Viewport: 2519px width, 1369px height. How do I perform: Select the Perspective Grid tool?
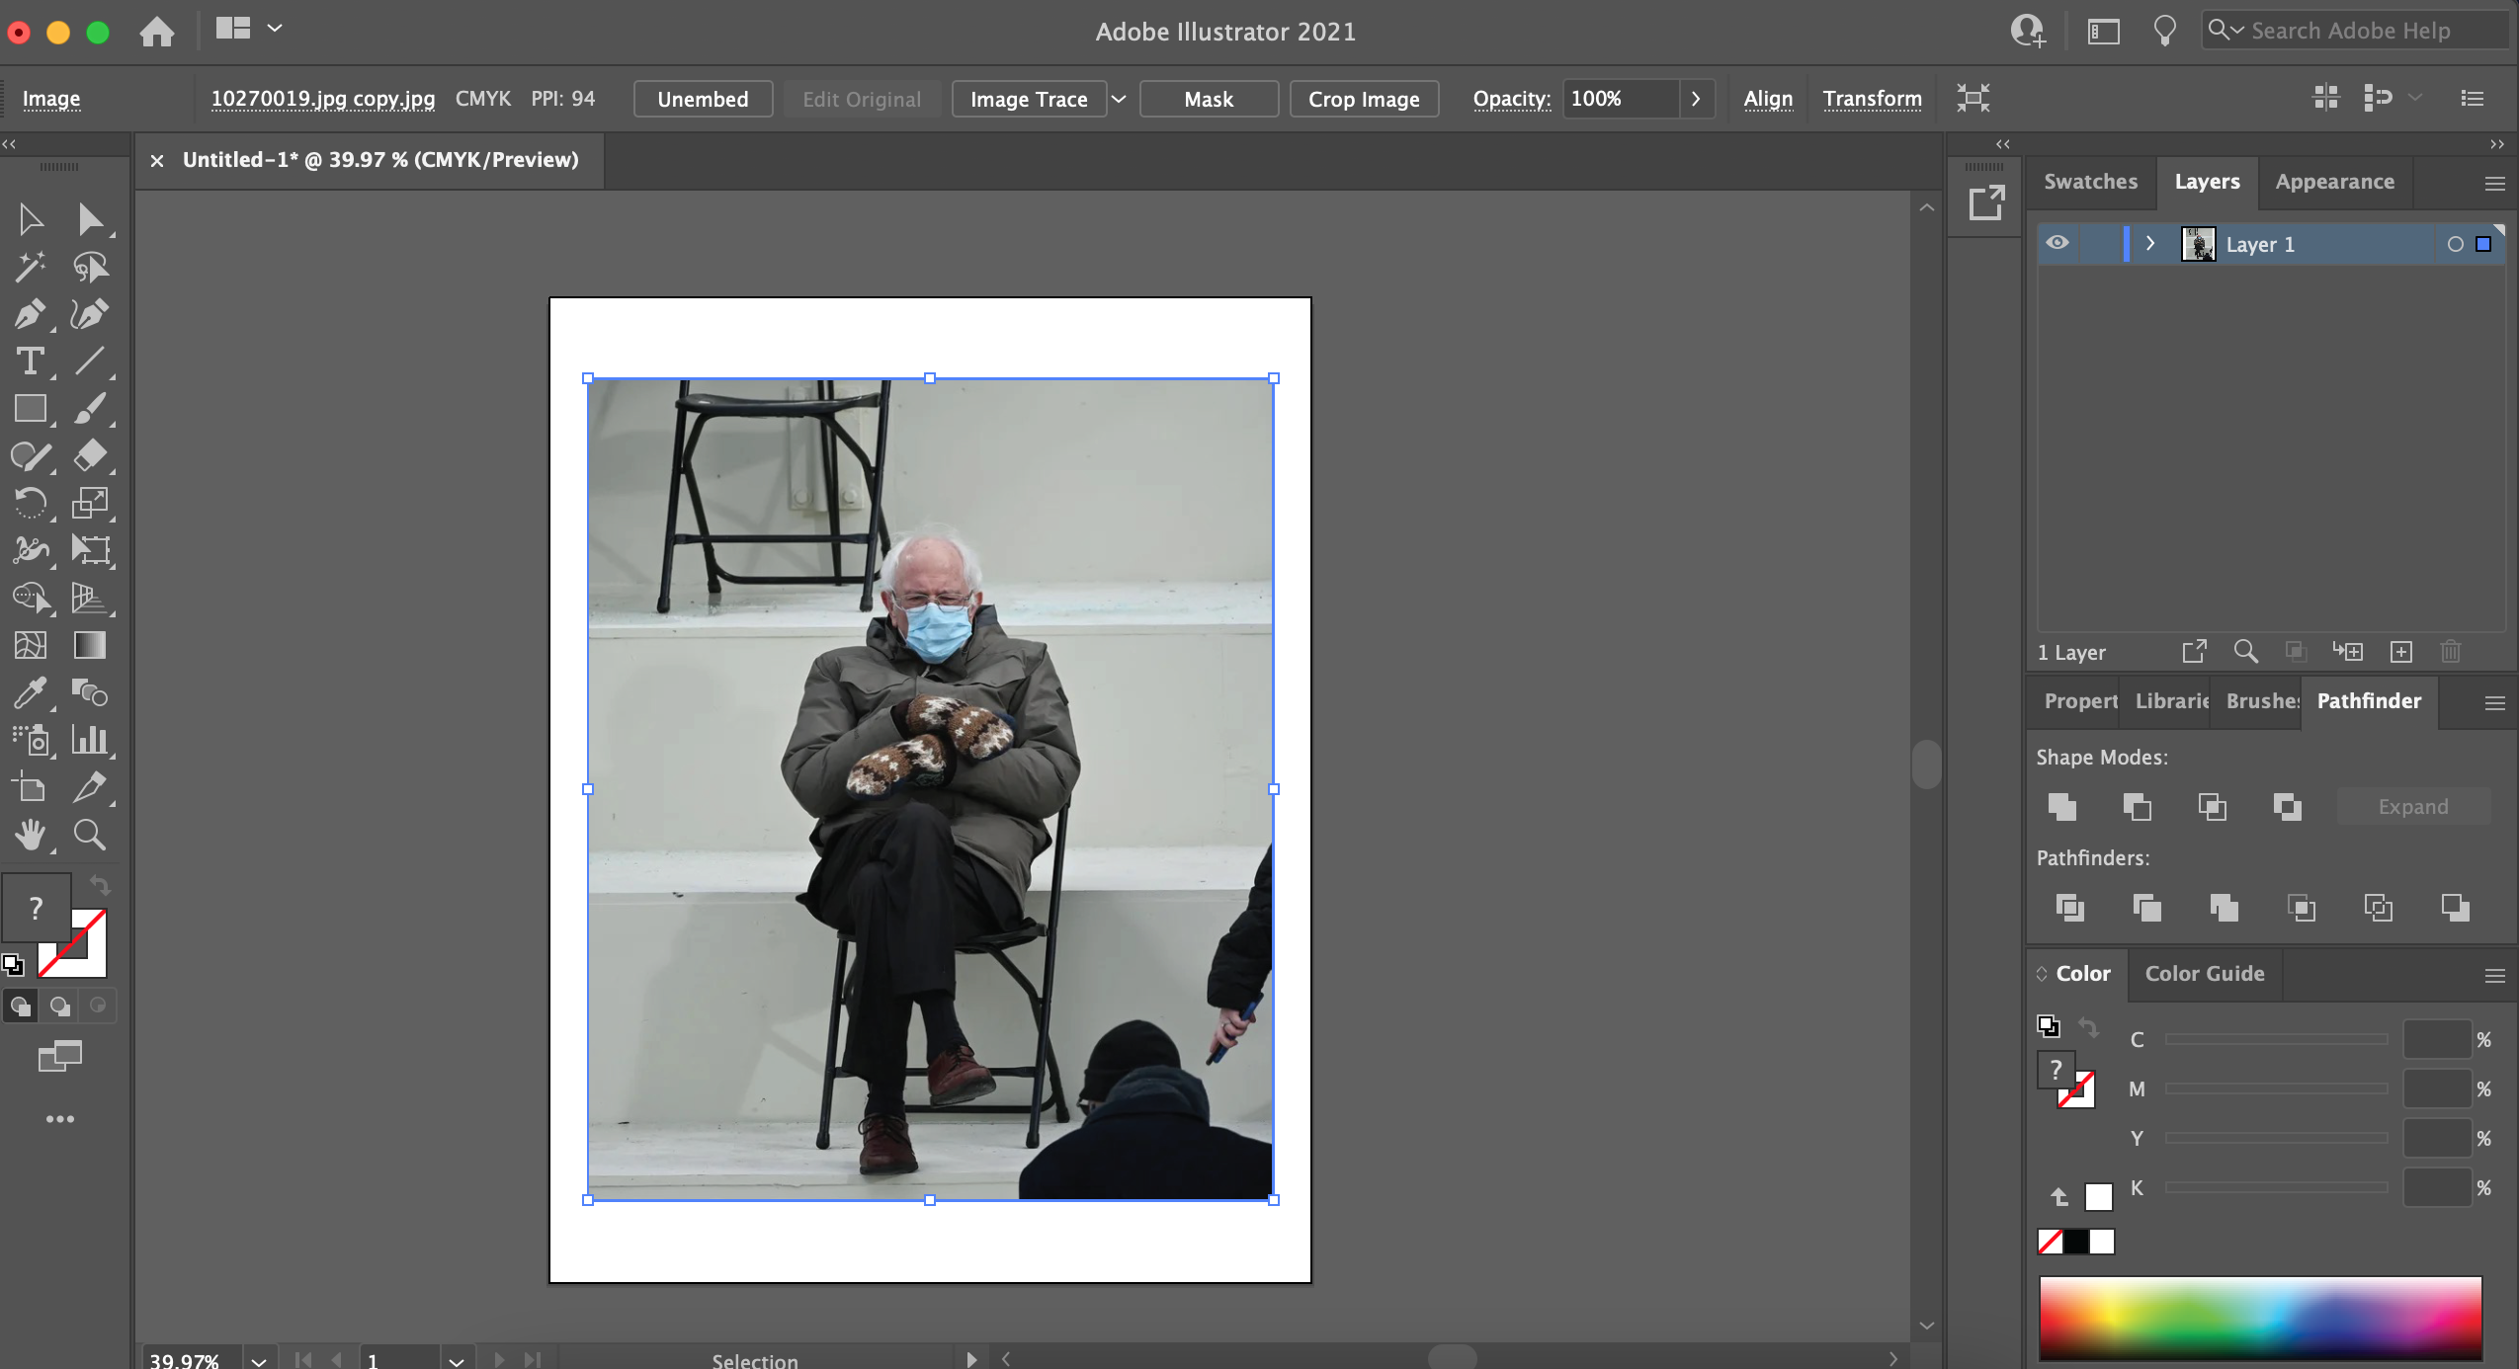(x=90, y=598)
